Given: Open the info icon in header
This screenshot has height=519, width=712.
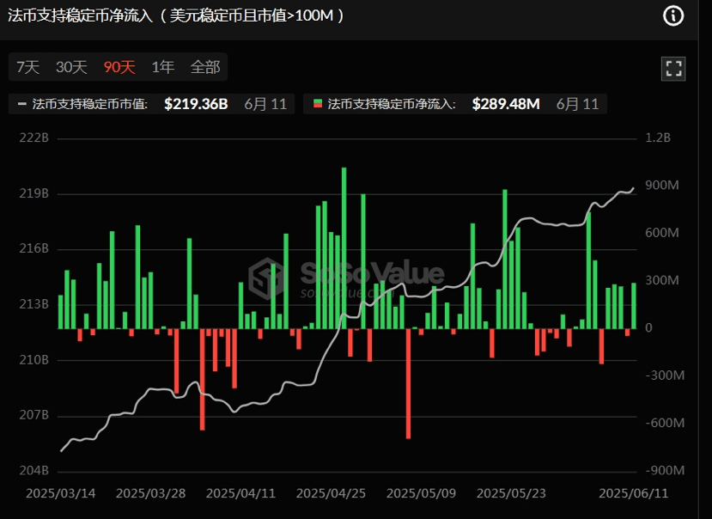Looking at the screenshot, I should pyautogui.click(x=673, y=16).
